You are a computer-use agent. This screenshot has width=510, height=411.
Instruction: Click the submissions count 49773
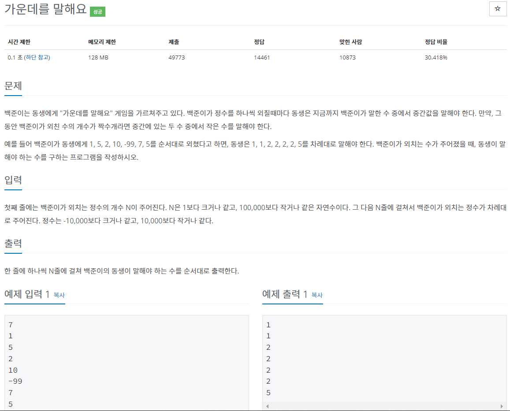pos(177,58)
